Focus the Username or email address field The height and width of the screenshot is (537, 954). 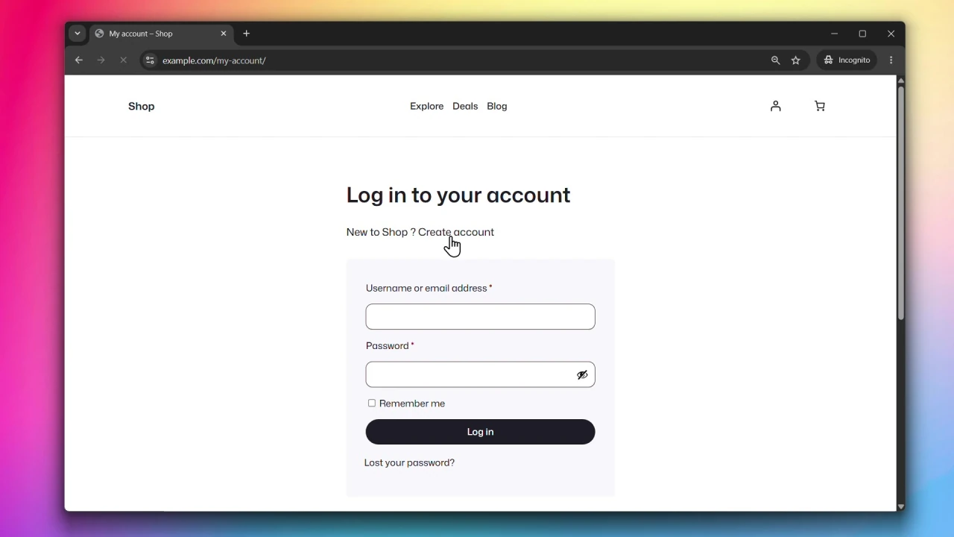[481, 317]
